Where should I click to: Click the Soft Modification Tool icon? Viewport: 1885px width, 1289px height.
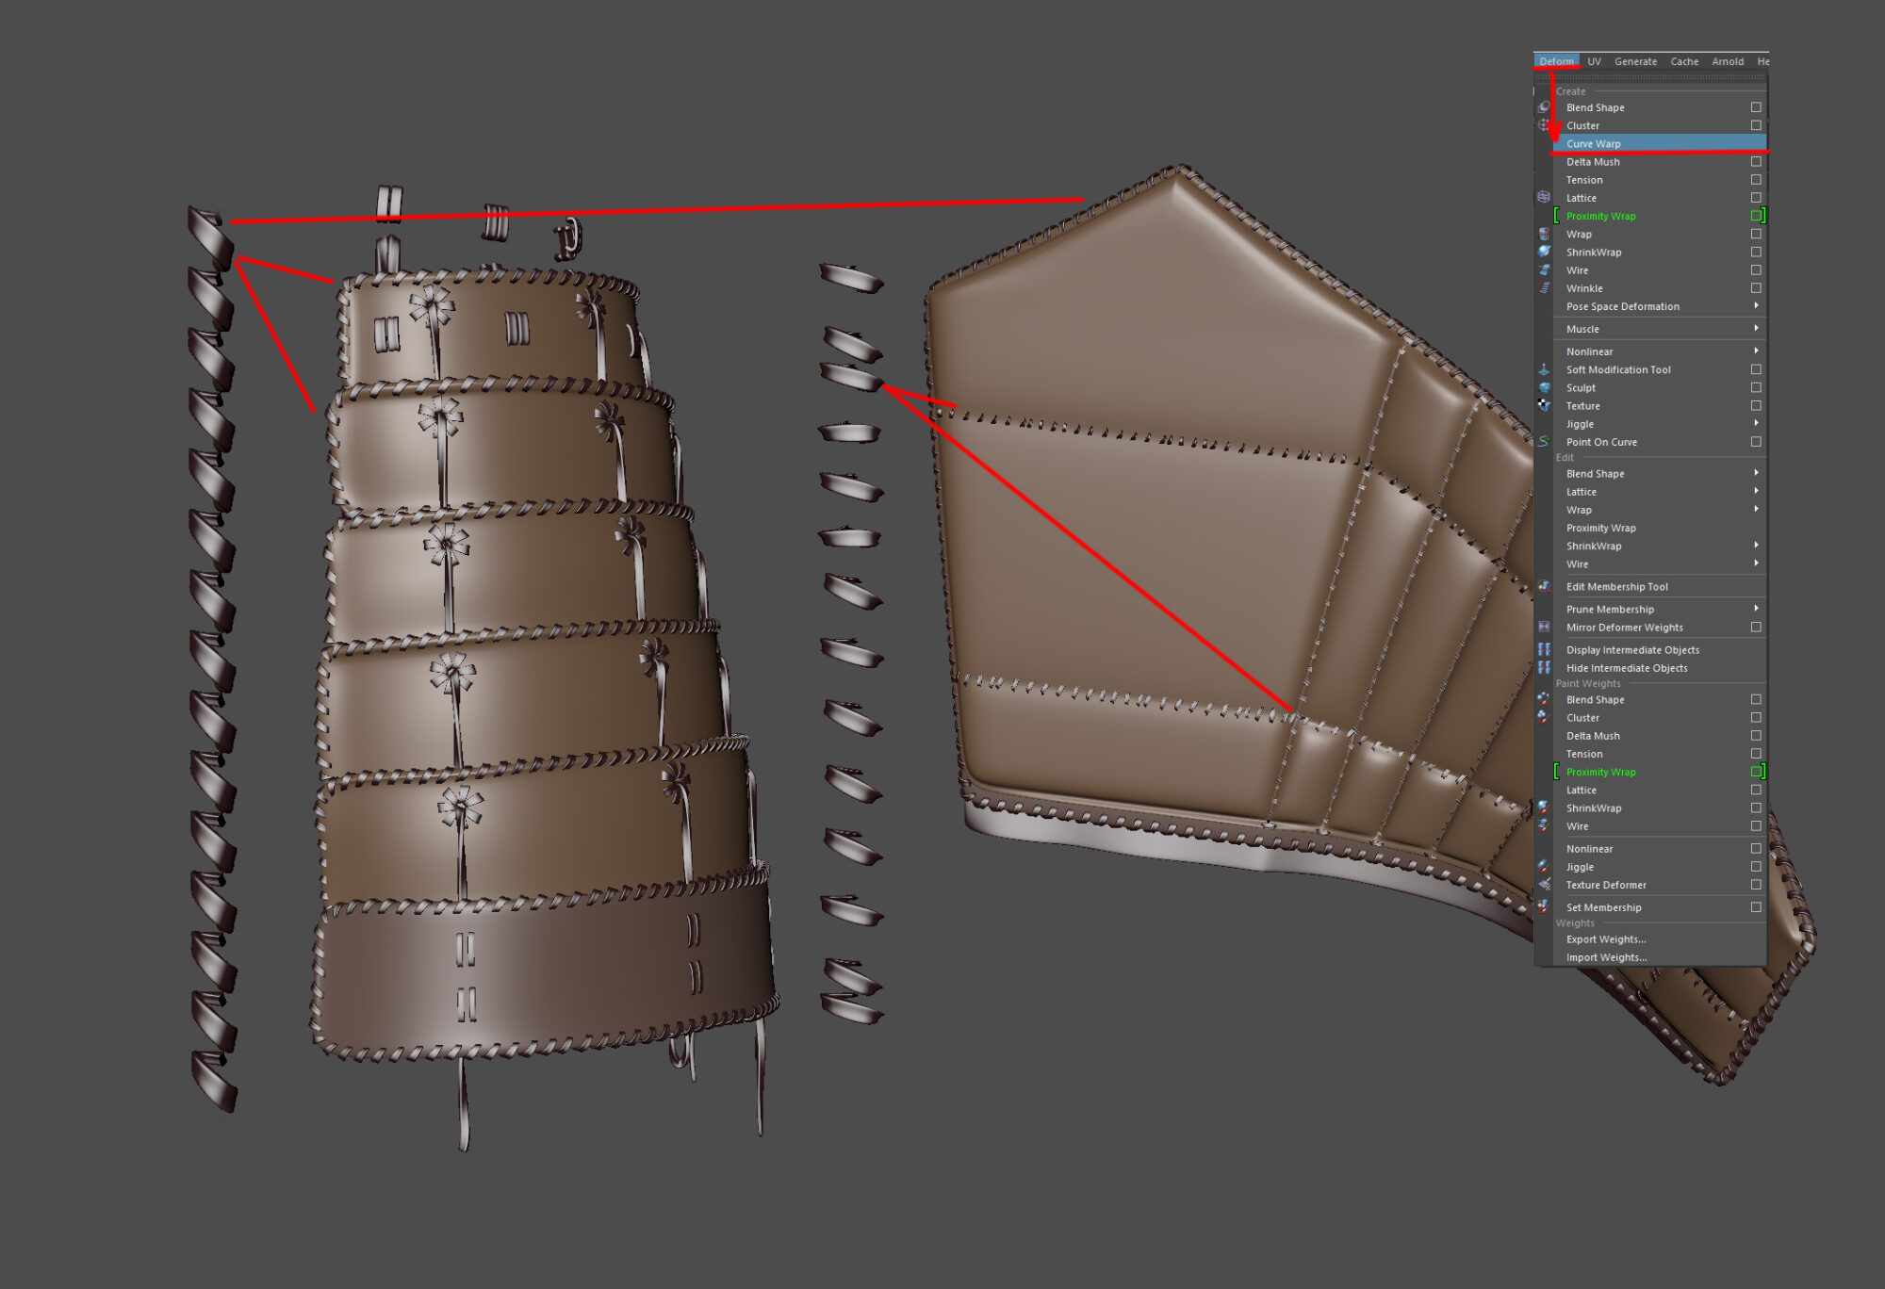tap(1544, 370)
